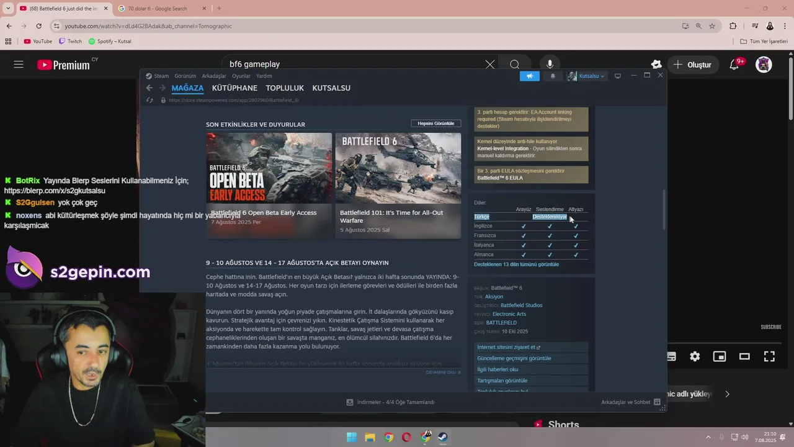The image size is (794, 447).
Task: Open Yardım menu in Steam
Action: (264, 76)
